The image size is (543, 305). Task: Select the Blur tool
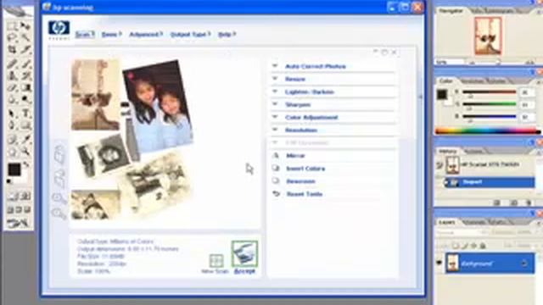click(x=12, y=100)
